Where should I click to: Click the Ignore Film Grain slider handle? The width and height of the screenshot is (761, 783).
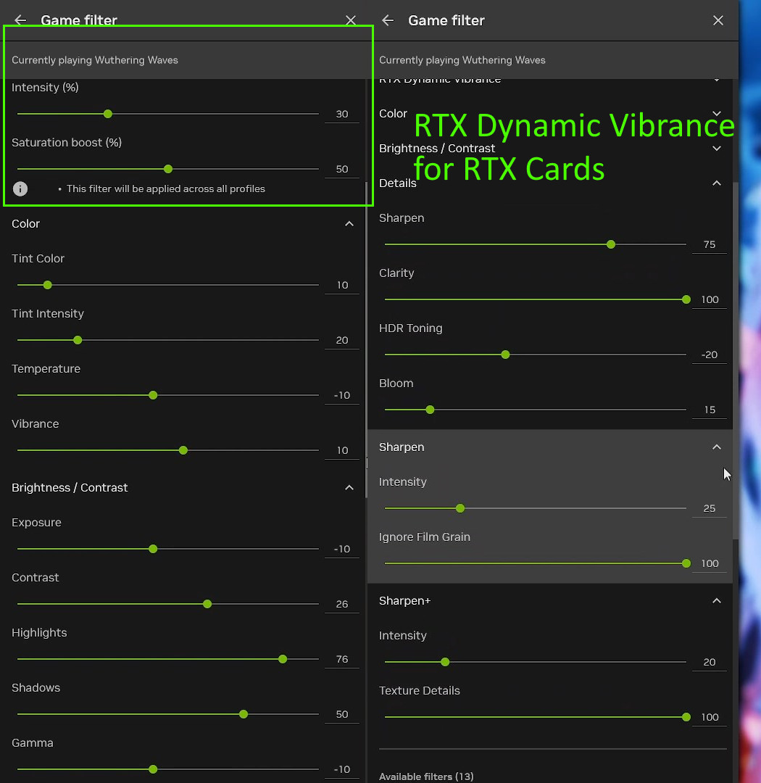click(x=686, y=563)
